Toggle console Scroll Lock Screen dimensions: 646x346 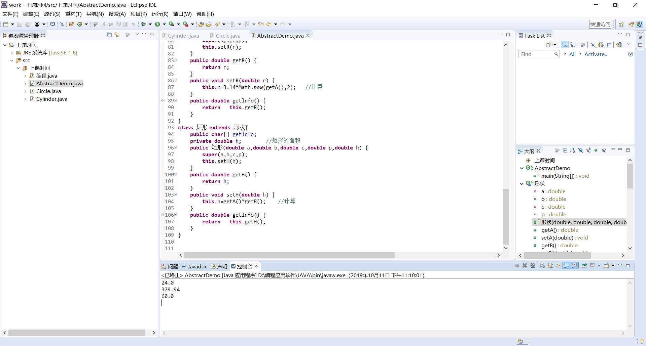[x=550, y=266]
